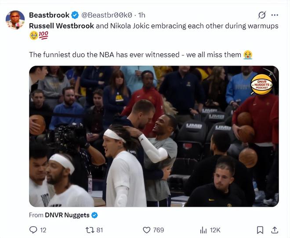Screen dimensions: 290x238
Task: Click the reply speech bubble icon
Action: (x=33, y=230)
